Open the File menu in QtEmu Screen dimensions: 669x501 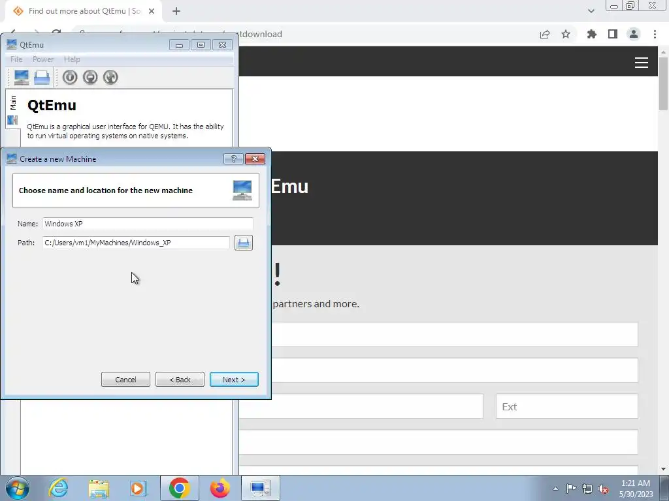(x=16, y=59)
